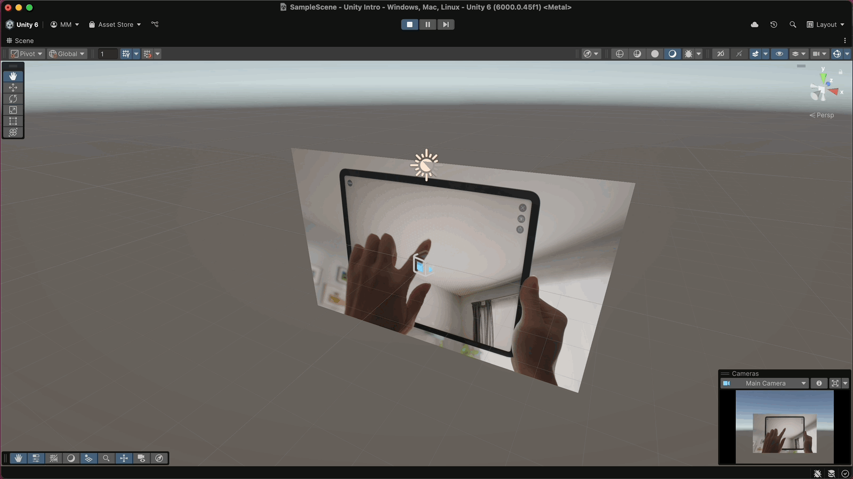The width and height of the screenshot is (853, 479).
Task: Open the Pivot handle position dropdown
Action: [x=27, y=54]
